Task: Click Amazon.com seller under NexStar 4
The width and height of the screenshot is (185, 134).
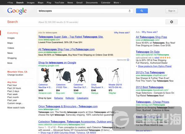Action: (45, 93)
